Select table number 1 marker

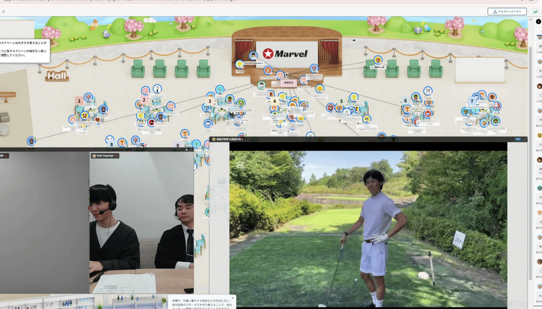79,101
